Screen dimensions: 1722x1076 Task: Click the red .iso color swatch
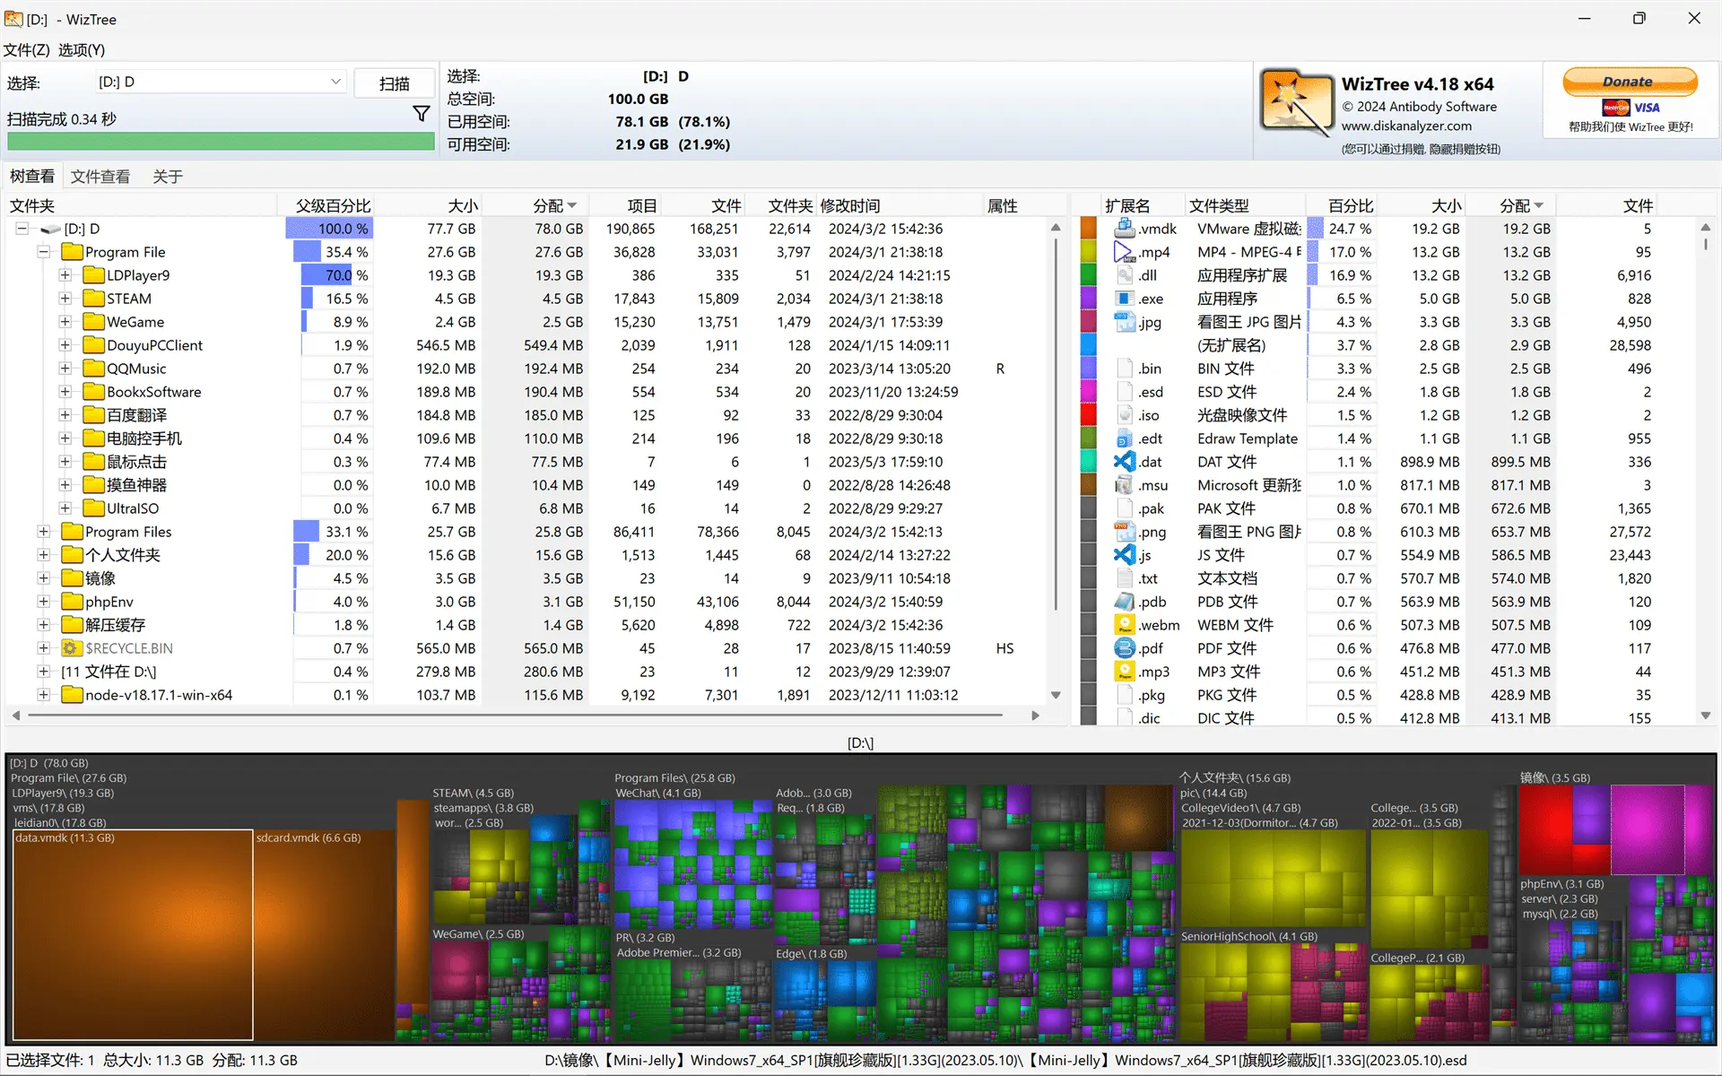pyautogui.click(x=1088, y=415)
